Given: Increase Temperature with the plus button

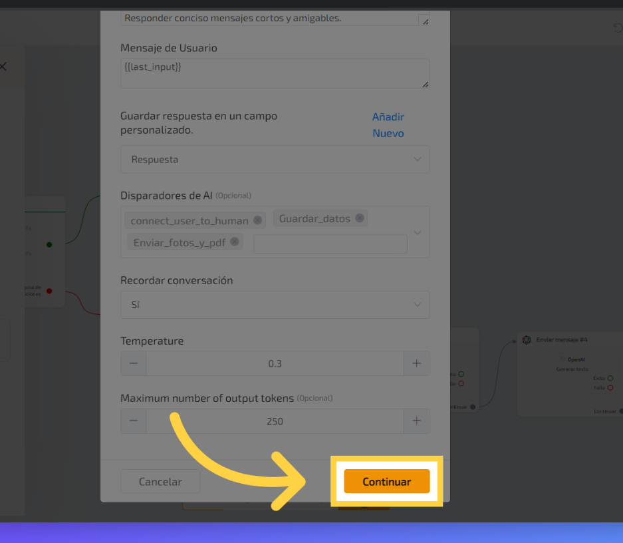Looking at the screenshot, I should 417,363.
